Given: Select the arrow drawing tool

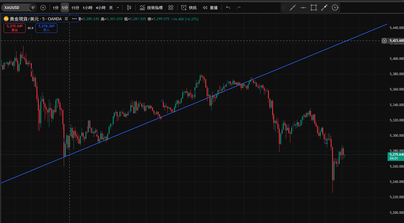Looking at the screenshot, I should pyautogui.click(x=324, y=8).
